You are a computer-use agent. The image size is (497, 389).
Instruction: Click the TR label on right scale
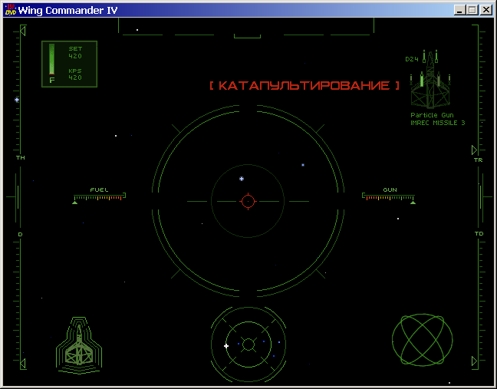[x=479, y=160]
